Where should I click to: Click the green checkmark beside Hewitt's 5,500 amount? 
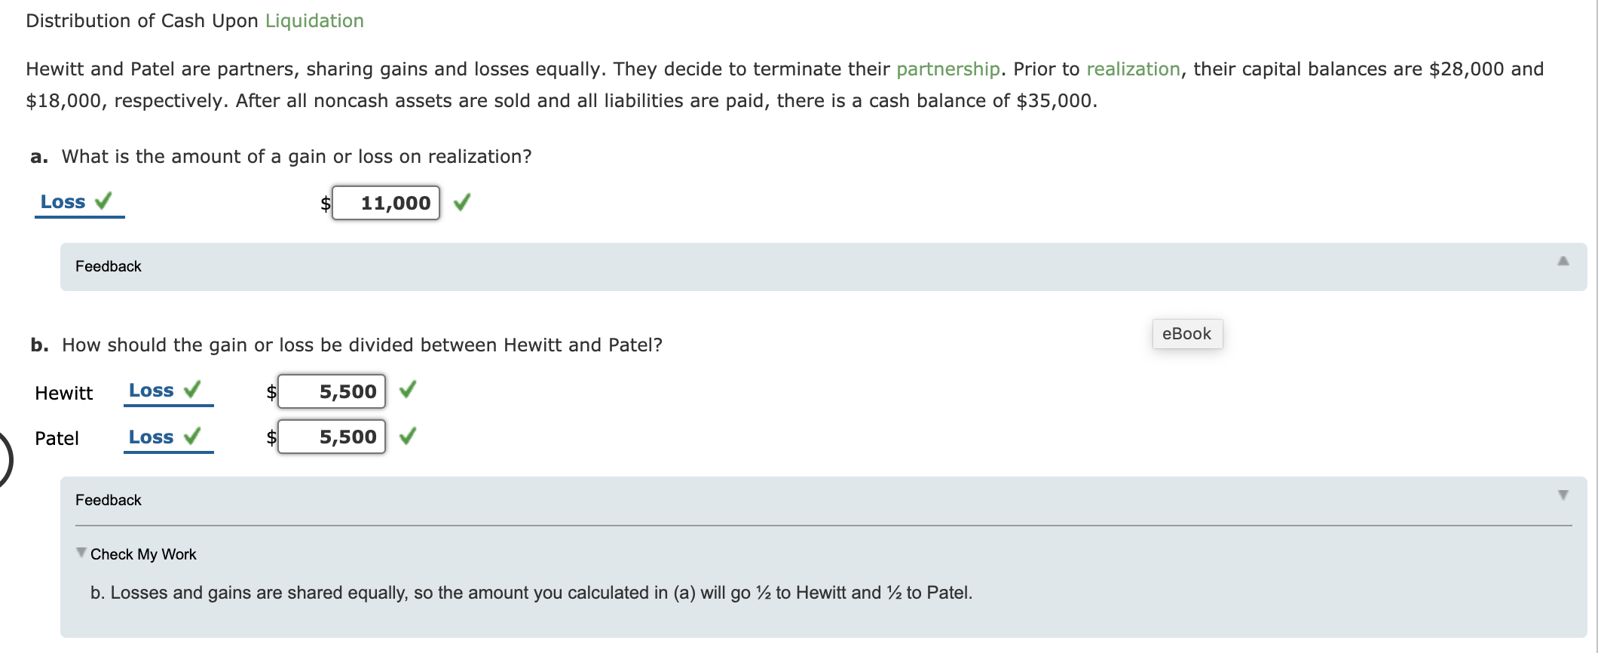tap(407, 391)
